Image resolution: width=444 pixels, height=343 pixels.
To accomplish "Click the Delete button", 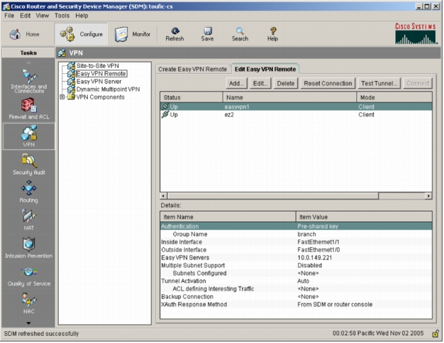I will click(286, 84).
